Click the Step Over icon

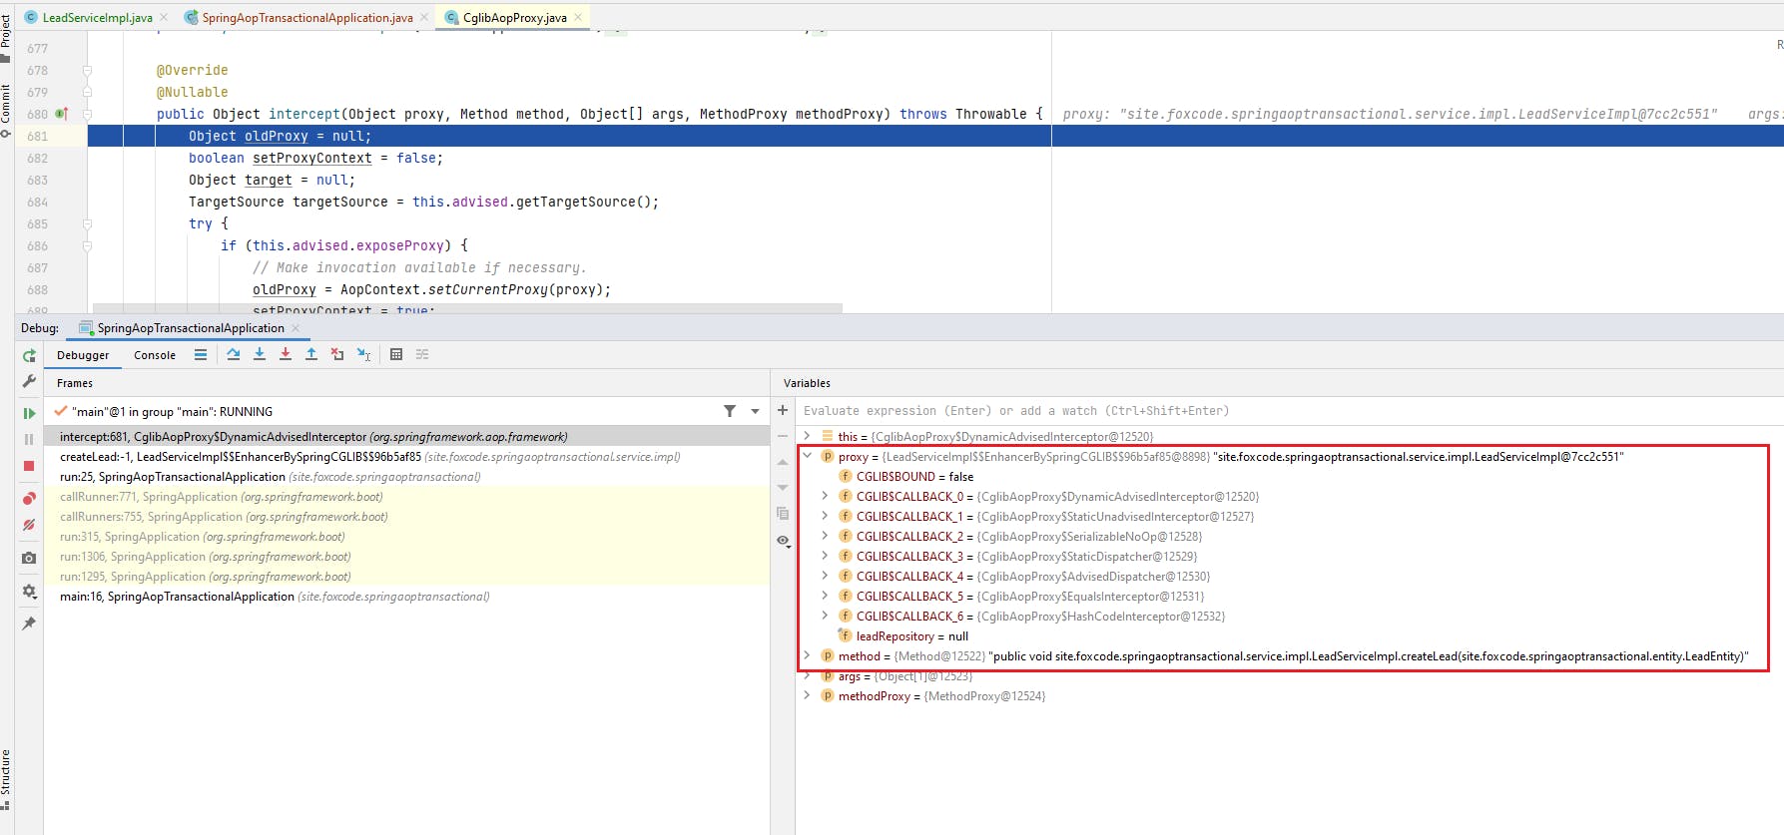pos(234,354)
